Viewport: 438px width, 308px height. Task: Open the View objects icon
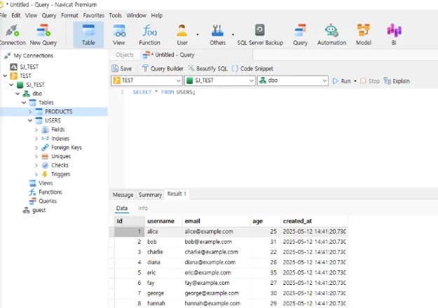click(119, 35)
